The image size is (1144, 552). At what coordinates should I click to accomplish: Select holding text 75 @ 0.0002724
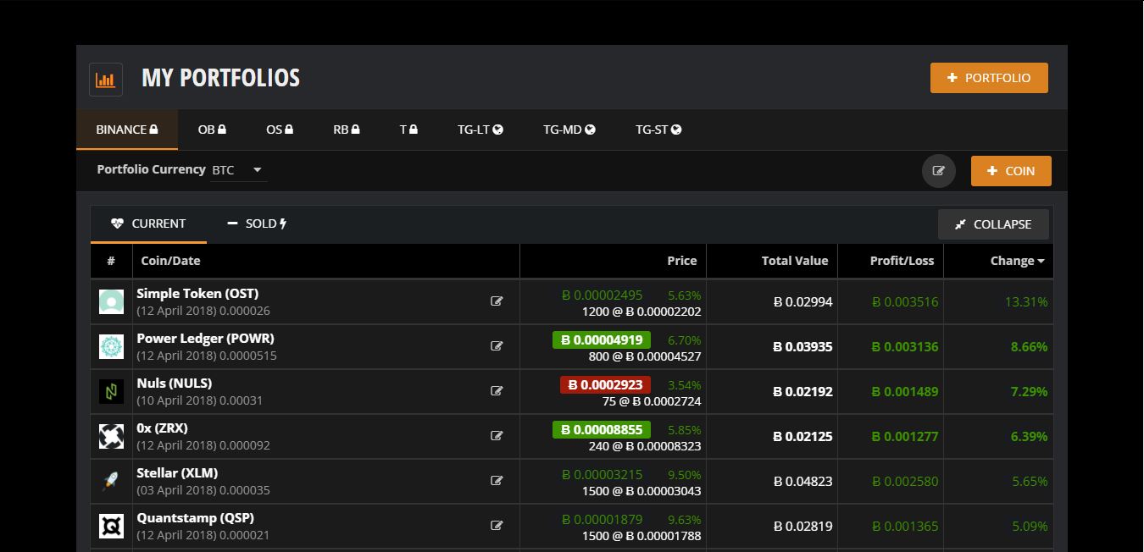click(652, 401)
